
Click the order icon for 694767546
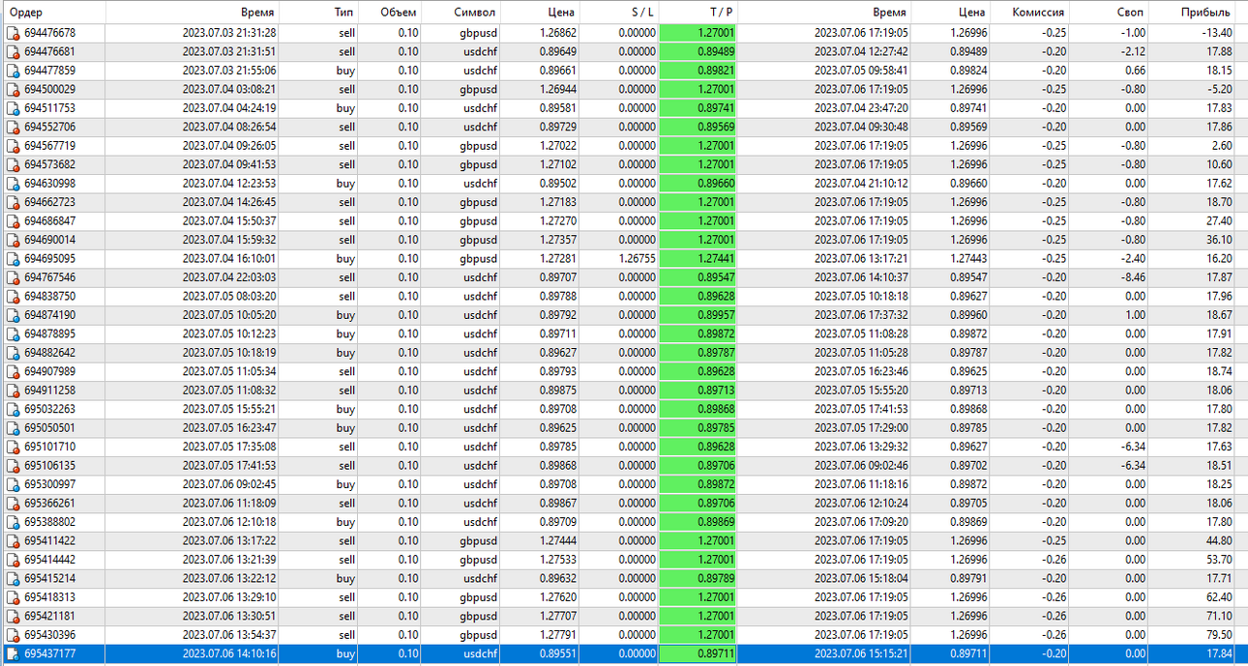click(x=13, y=277)
